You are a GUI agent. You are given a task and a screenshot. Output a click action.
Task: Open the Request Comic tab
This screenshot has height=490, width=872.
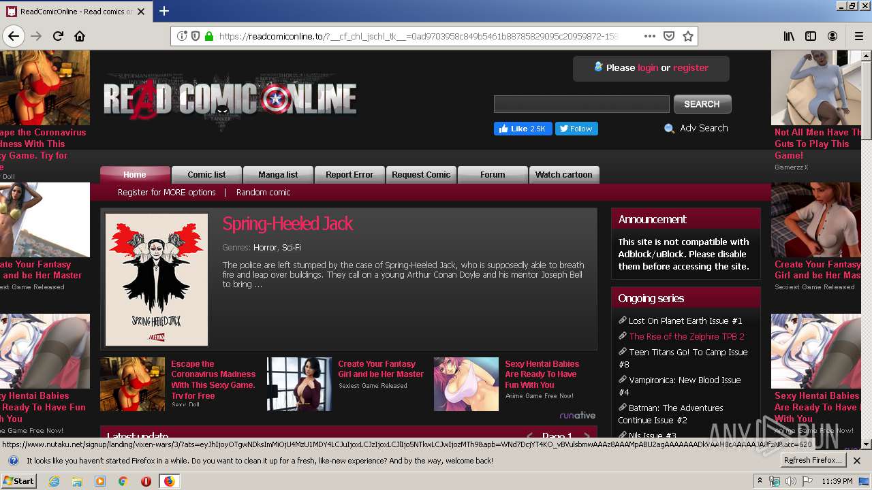point(421,175)
